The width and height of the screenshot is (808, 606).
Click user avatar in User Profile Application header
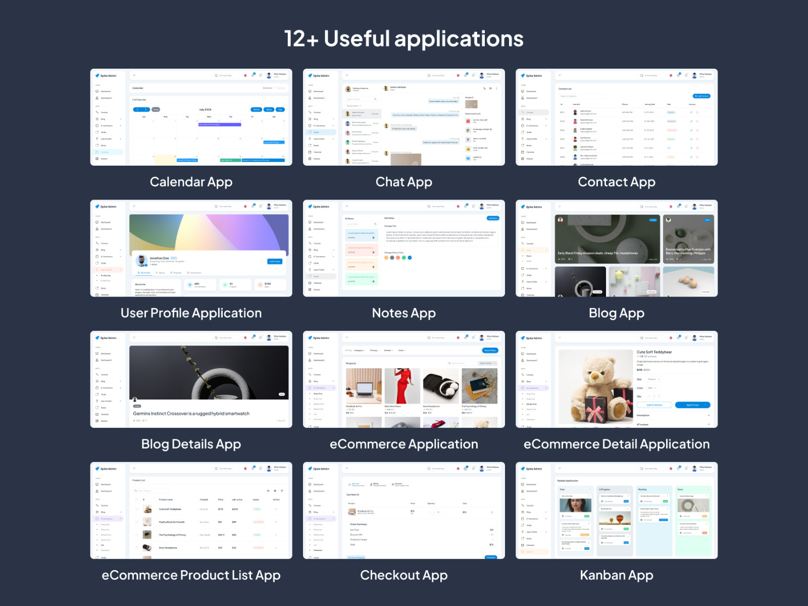(x=269, y=206)
